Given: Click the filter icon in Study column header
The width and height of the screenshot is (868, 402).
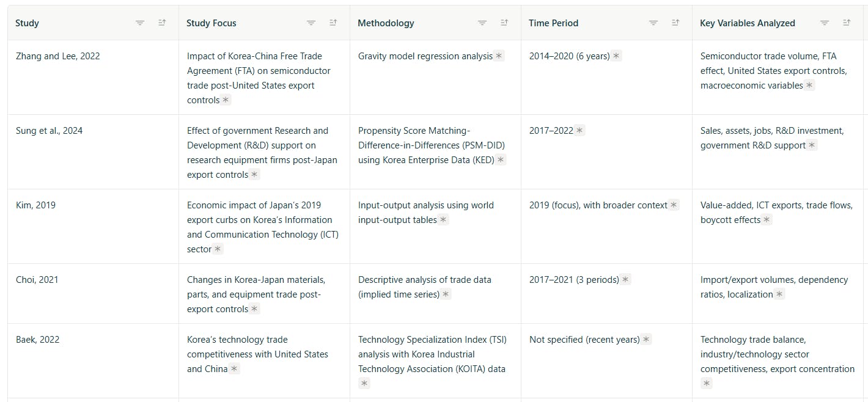Looking at the screenshot, I should (140, 23).
